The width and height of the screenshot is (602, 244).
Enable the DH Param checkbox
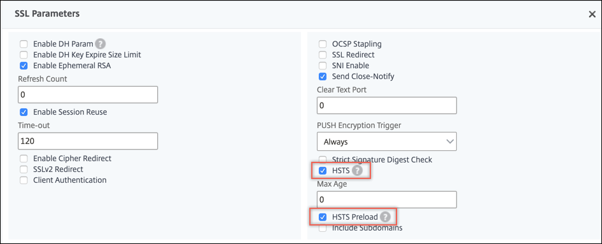click(24, 44)
